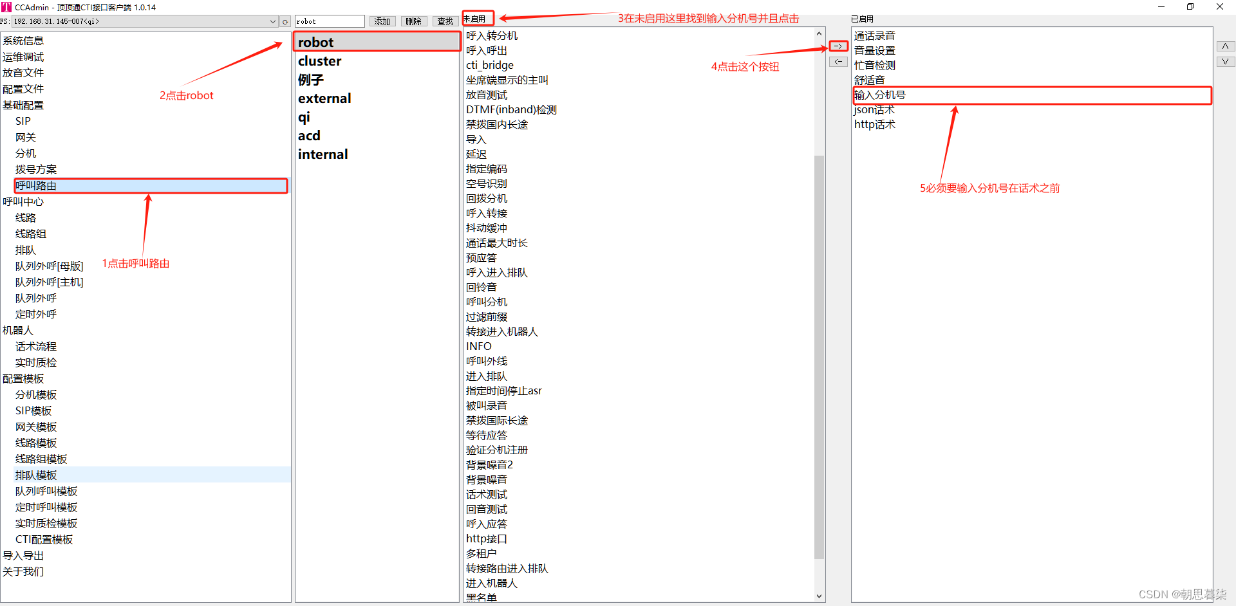Click the 删除 button
Screen dimensions: 1236x606
[x=414, y=22]
